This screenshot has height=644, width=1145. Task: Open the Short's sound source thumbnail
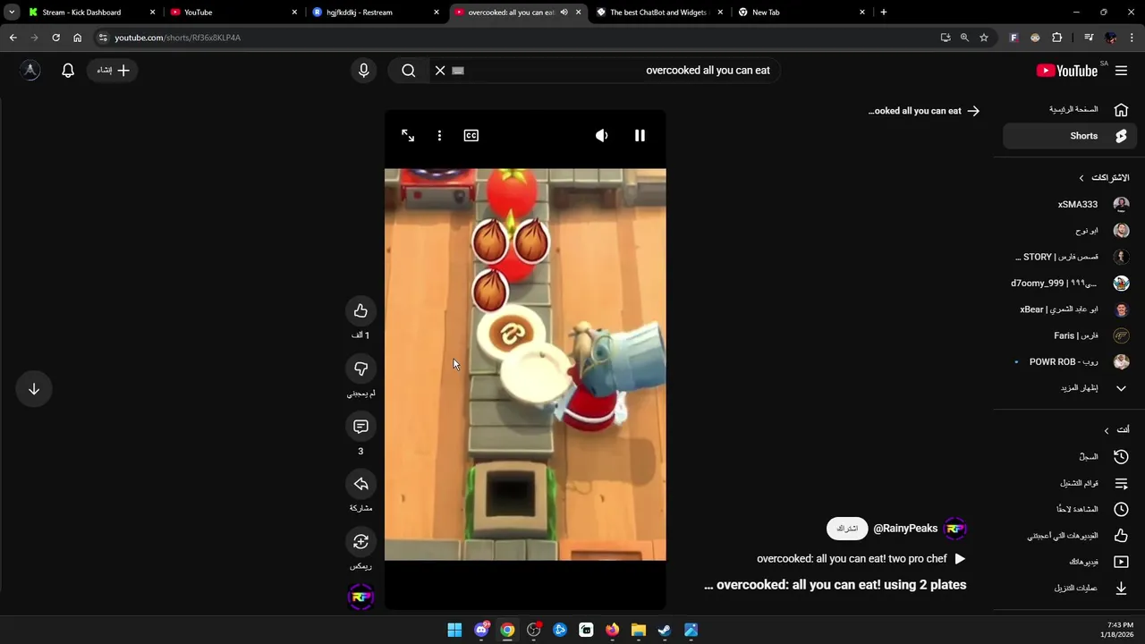point(360,597)
